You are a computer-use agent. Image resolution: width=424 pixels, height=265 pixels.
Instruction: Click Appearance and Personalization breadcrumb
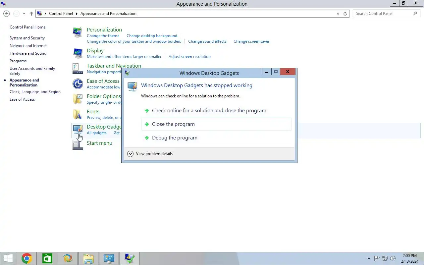point(108,14)
